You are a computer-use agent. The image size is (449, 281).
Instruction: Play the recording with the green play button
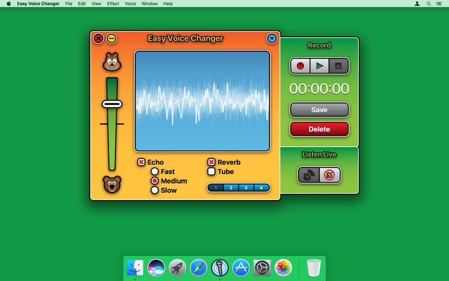point(319,66)
